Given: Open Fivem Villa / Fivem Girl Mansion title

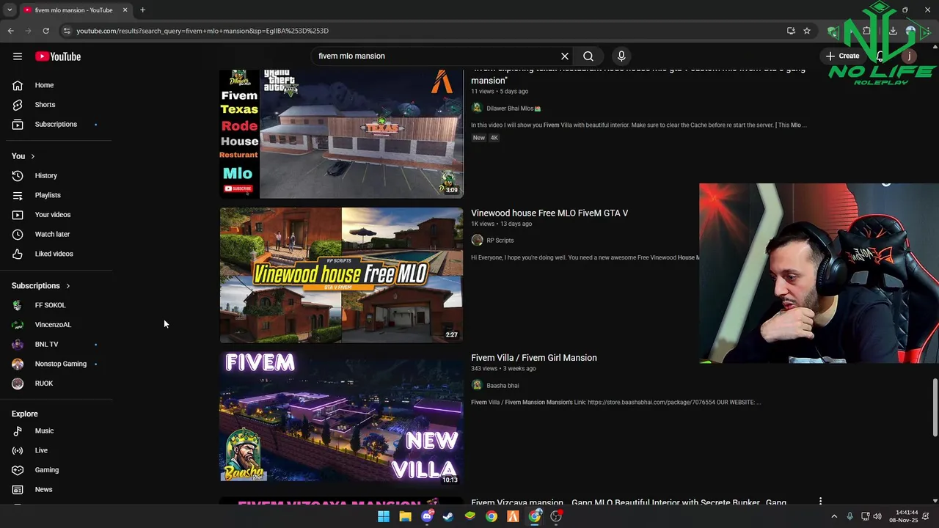Looking at the screenshot, I should pyautogui.click(x=534, y=358).
